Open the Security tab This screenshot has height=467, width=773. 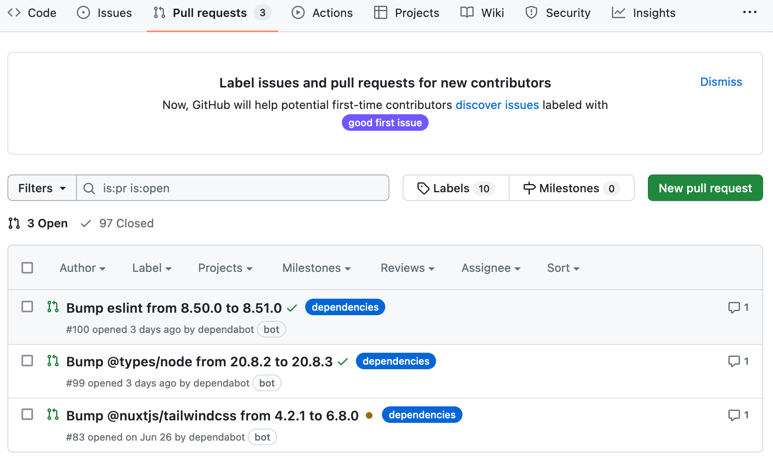pyautogui.click(x=558, y=13)
